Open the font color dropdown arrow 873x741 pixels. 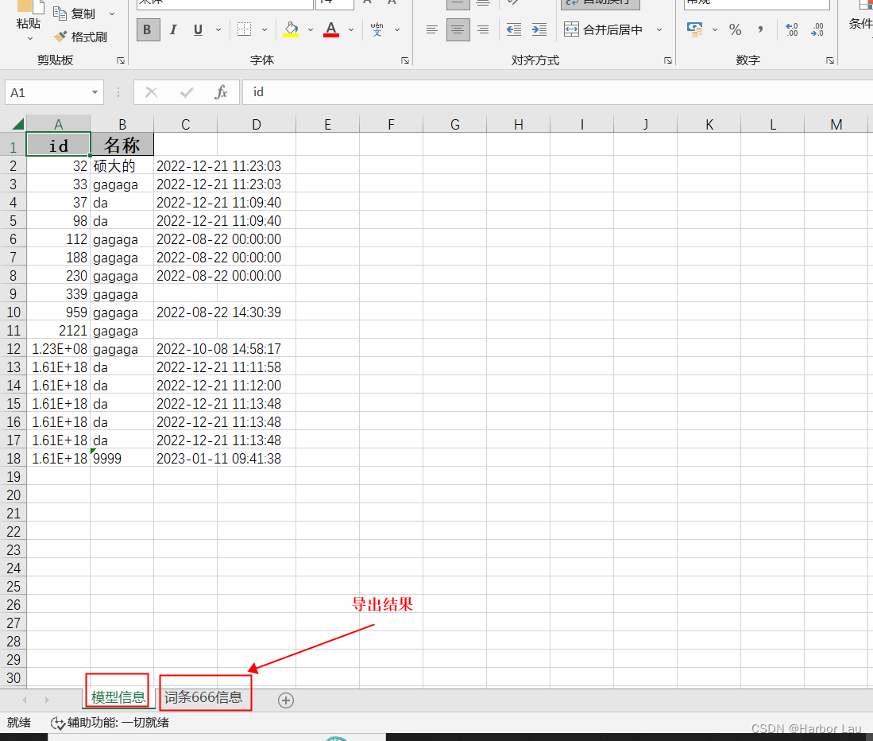click(350, 30)
